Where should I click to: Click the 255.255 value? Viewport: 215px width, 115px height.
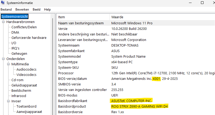(x=117, y=90)
